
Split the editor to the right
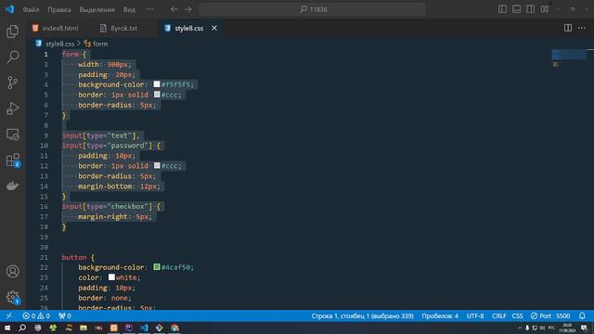click(568, 28)
